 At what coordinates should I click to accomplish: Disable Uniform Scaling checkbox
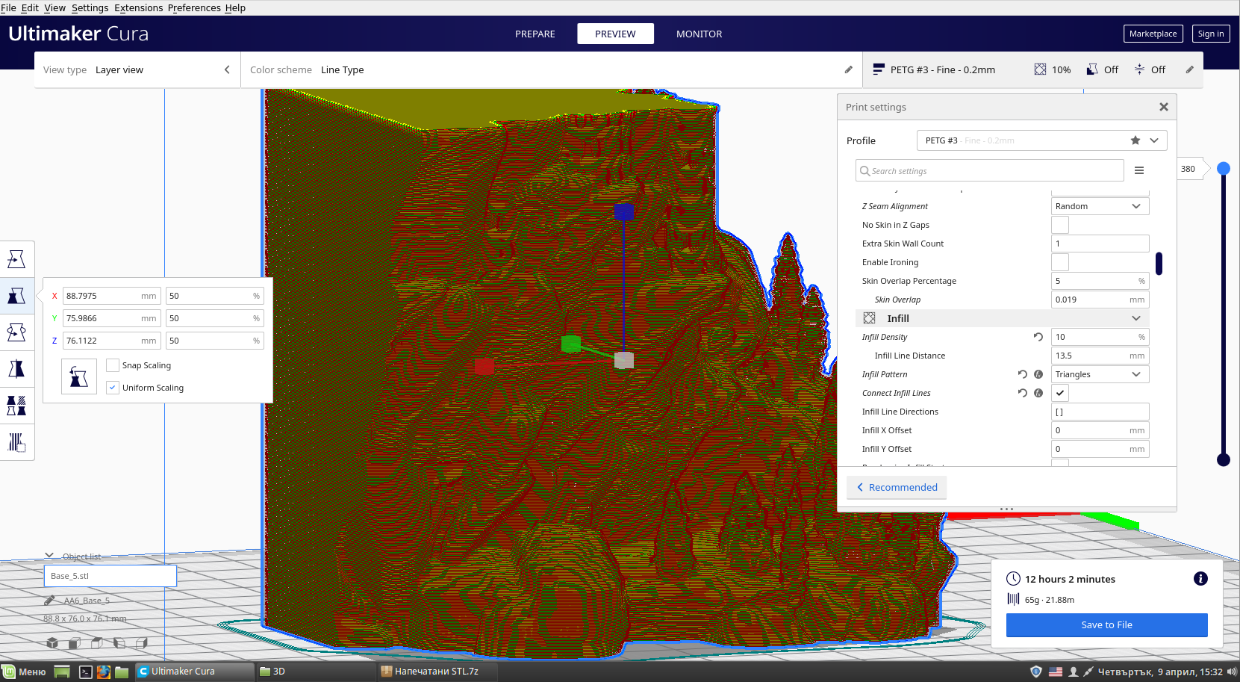coord(113,388)
